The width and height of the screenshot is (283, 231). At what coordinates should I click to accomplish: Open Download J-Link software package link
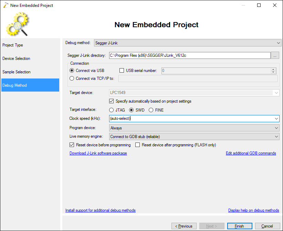(98, 153)
